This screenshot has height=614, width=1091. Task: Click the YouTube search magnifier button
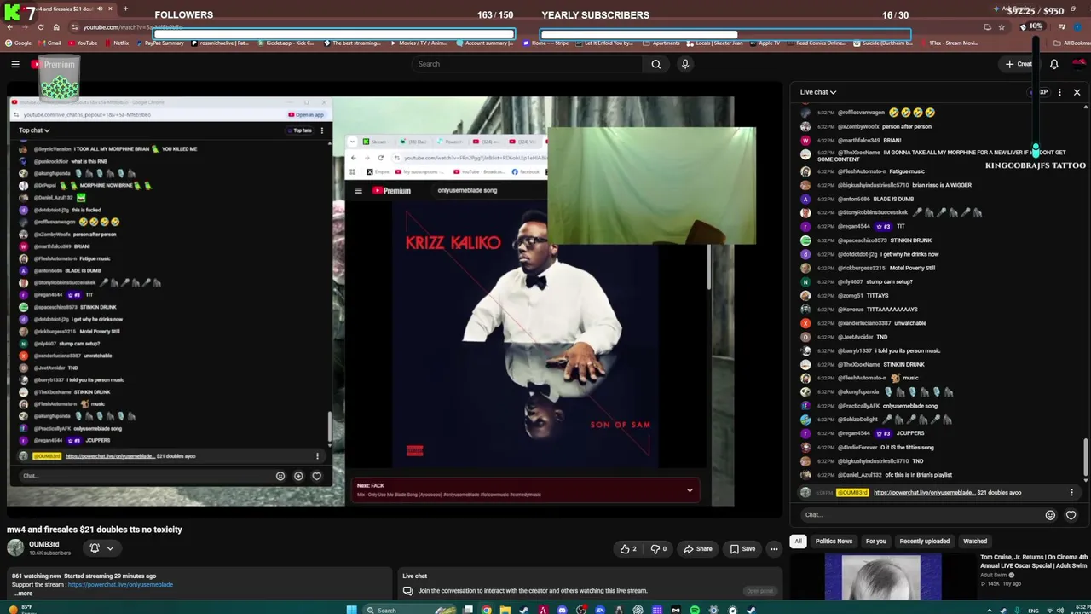click(x=655, y=64)
